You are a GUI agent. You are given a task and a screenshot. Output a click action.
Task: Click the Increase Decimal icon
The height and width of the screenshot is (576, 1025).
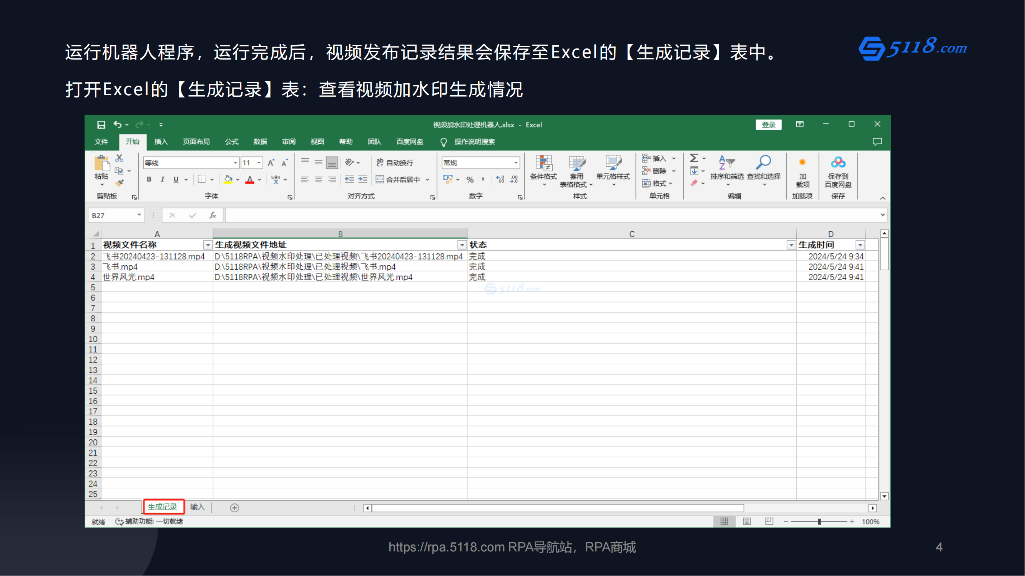tap(500, 180)
